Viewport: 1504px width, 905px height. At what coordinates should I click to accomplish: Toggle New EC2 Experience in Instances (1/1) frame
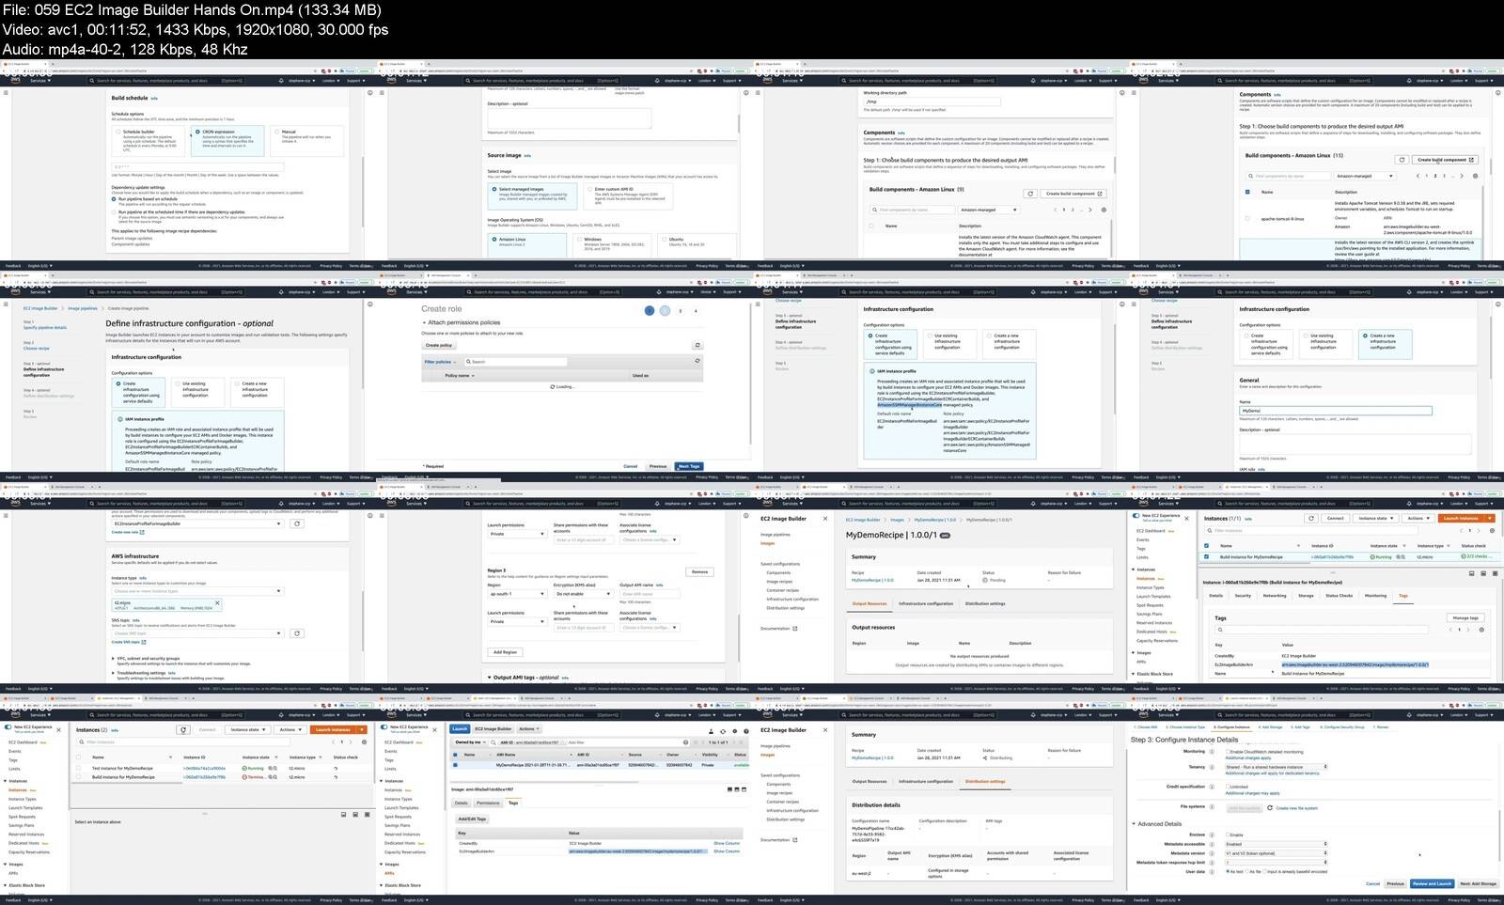point(1136,516)
